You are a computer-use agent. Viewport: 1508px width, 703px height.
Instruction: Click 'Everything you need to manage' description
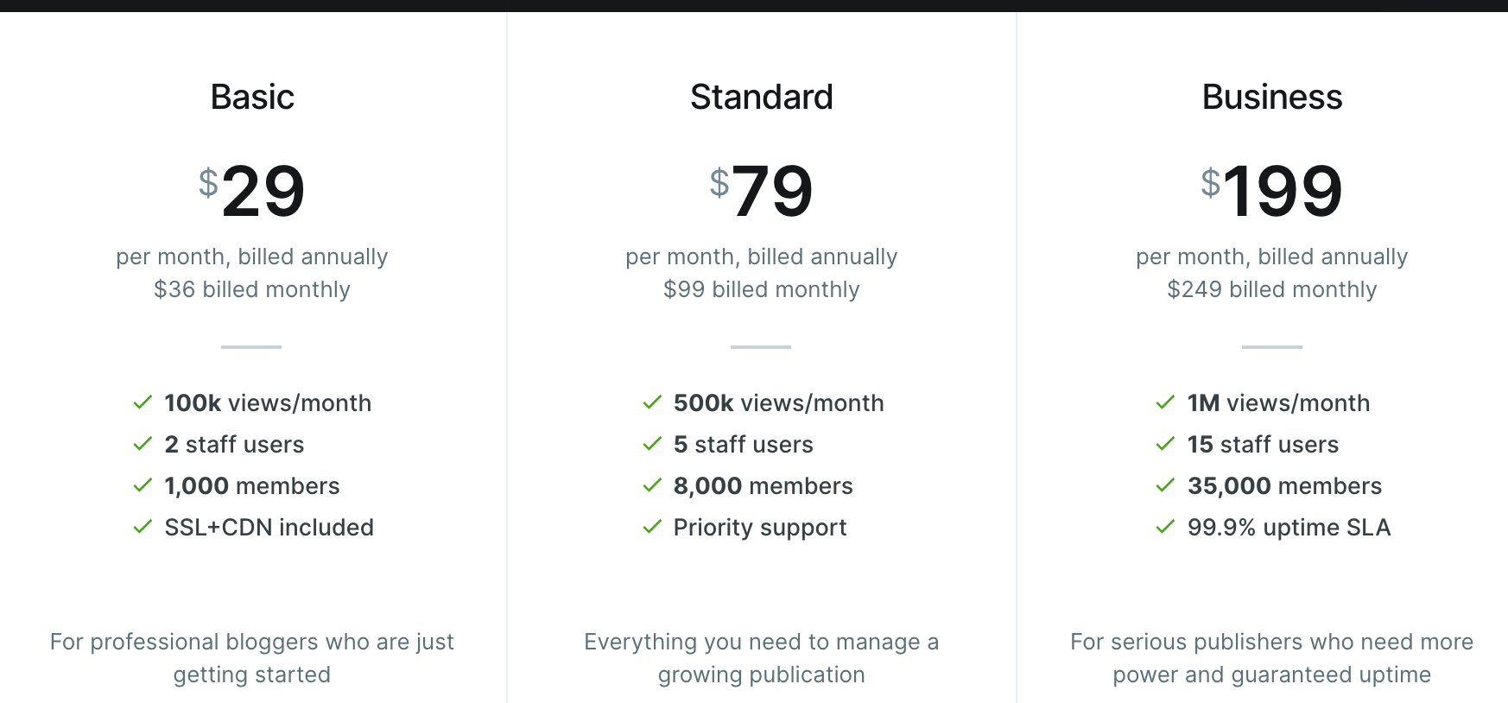tap(761, 657)
